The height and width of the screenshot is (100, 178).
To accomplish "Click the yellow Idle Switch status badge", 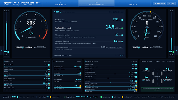I will [x=50, y=97].
